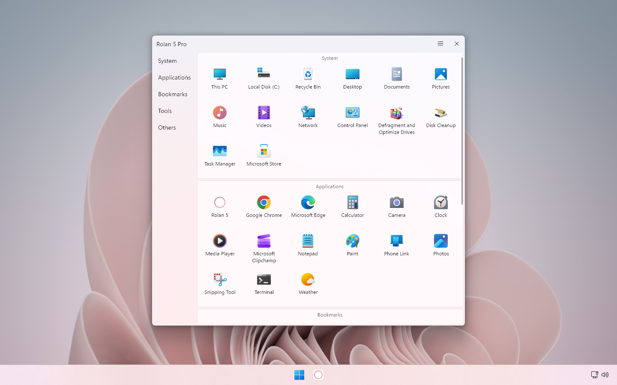Open Defragment and Optimize Drives

pyautogui.click(x=396, y=120)
